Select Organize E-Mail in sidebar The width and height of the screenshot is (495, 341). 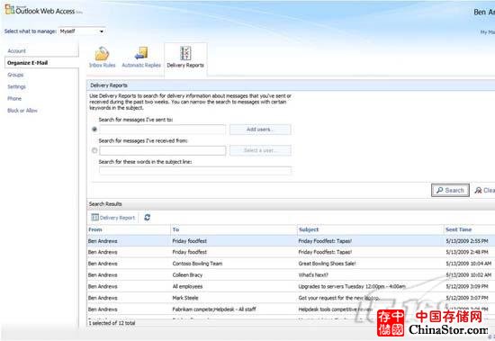41,62
